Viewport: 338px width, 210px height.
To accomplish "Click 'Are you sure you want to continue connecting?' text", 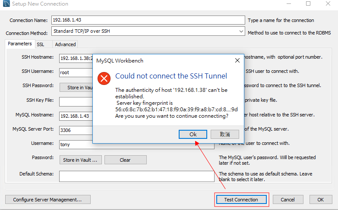I will [171, 116].
